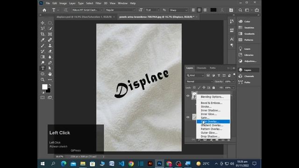Viewport: 299px width, 168px height.
Task: Open the Color panel button
Action: coord(247,21)
